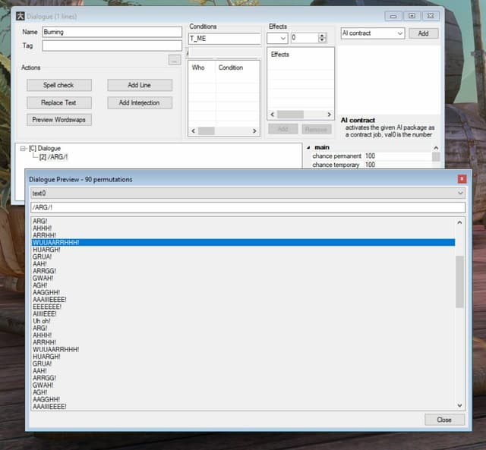The height and width of the screenshot is (450, 486).
Task: Click the Spell check button
Action: (59, 85)
